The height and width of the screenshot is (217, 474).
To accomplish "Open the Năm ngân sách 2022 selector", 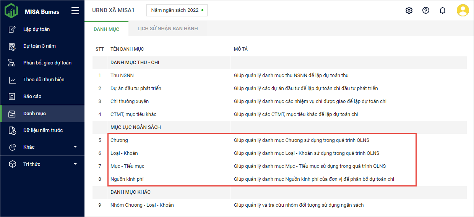I will coord(177,10).
